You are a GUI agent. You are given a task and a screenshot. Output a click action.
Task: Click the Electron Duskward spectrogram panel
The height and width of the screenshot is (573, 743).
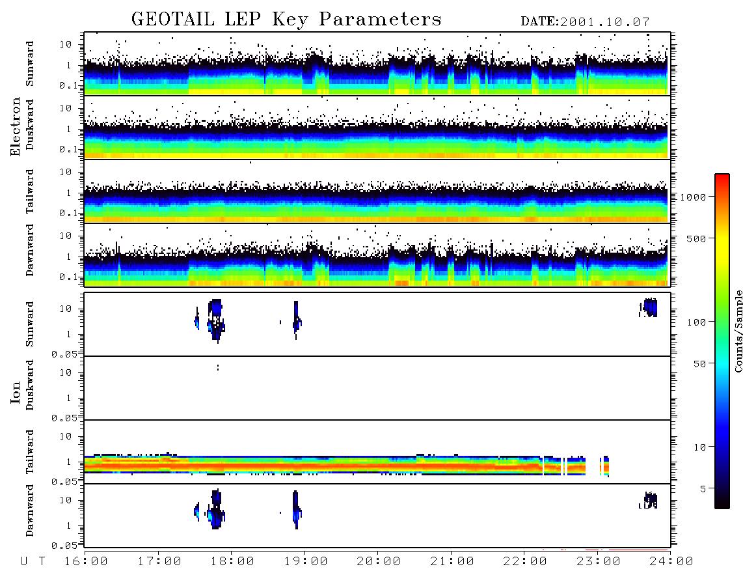377,128
